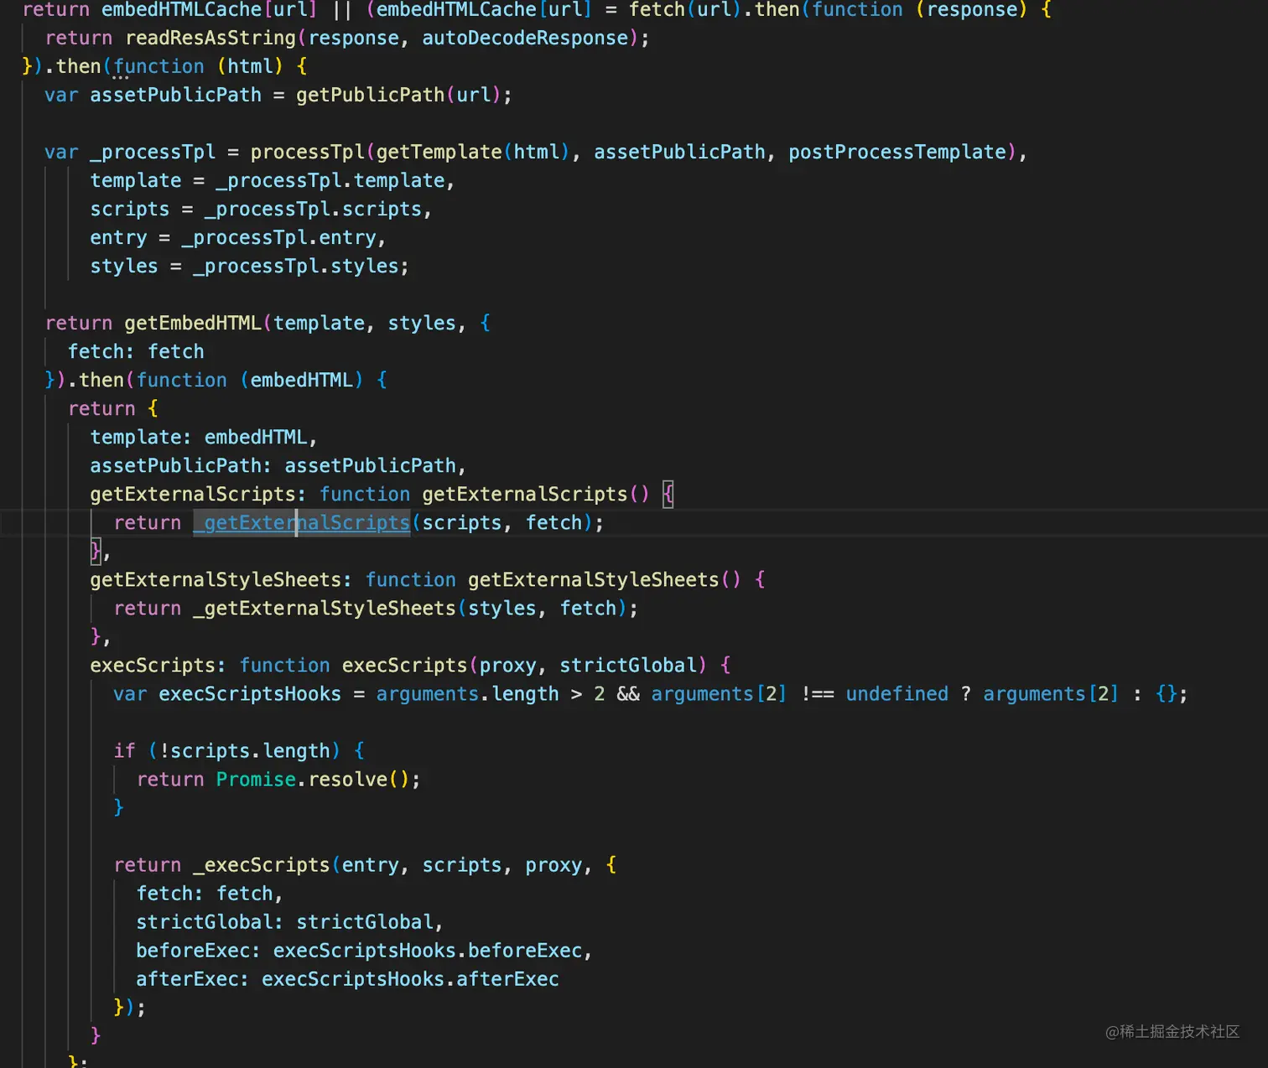Click the _processTpl.template expression
The image size is (1268, 1068).
[x=330, y=180]
